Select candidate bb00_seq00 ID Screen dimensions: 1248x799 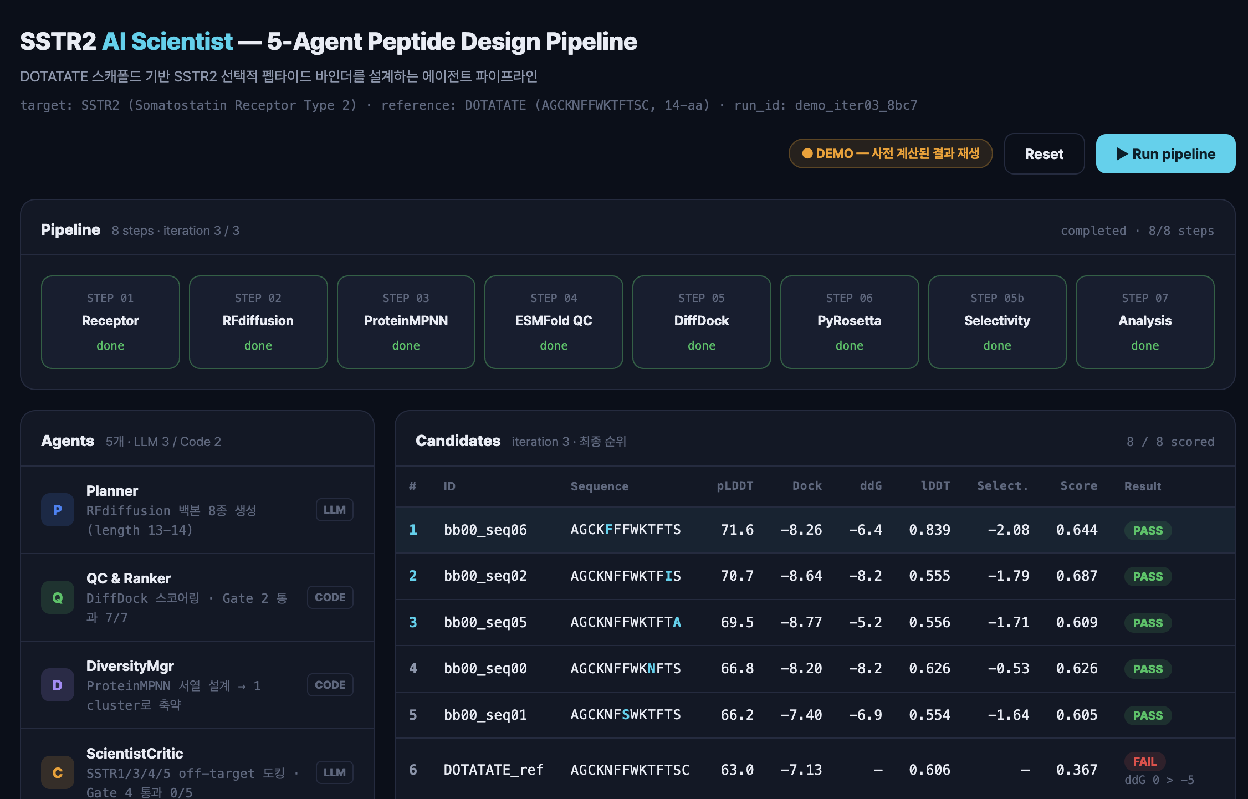[x=485, y=668]
